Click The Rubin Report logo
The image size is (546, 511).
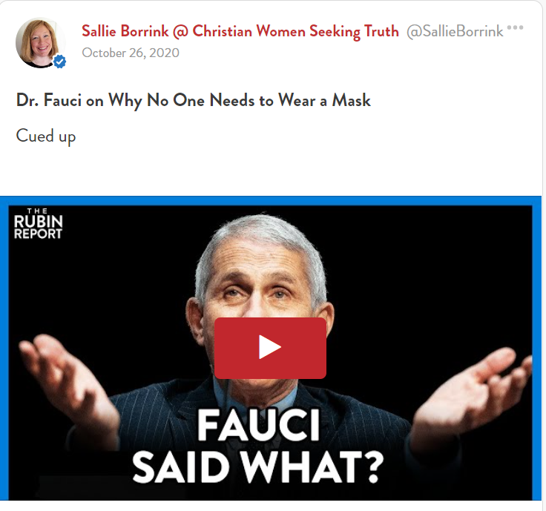38,223
